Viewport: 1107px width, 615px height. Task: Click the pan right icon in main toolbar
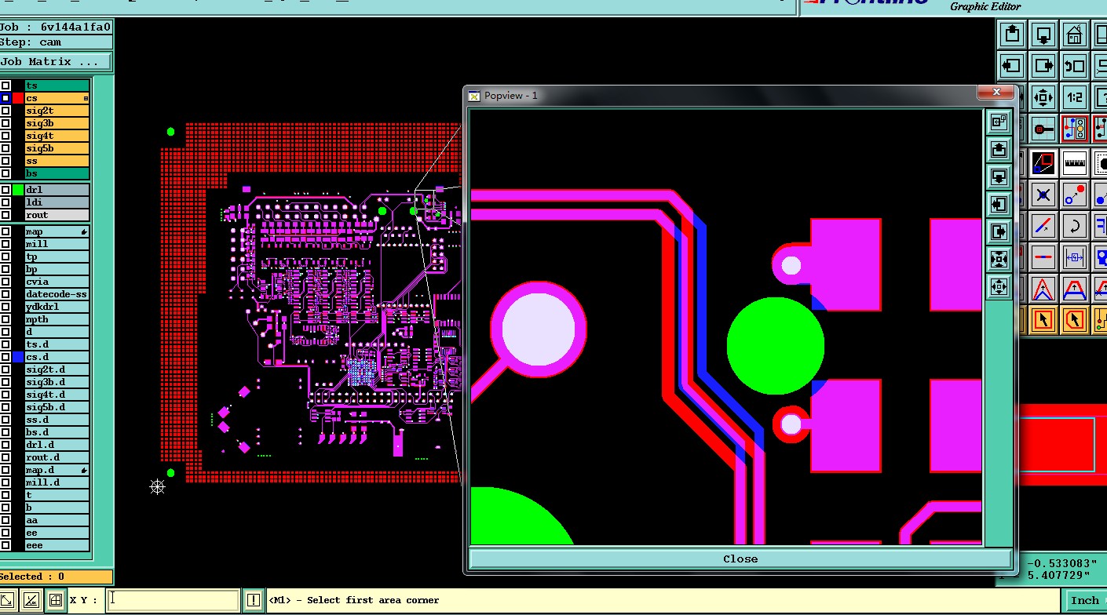pyautogui.click(x=1043, y=66)
